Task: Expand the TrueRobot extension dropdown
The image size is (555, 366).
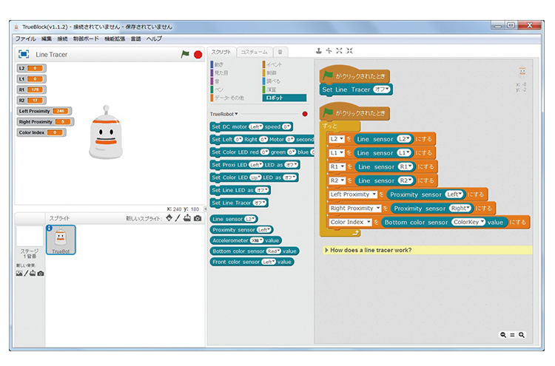Action: (x=224, y=114)
